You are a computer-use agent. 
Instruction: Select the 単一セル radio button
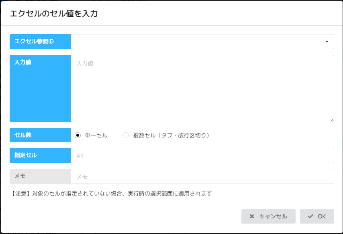tap(78, 135)
